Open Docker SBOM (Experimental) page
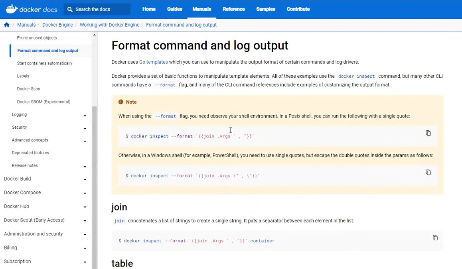462x269 pixels. 43,102
